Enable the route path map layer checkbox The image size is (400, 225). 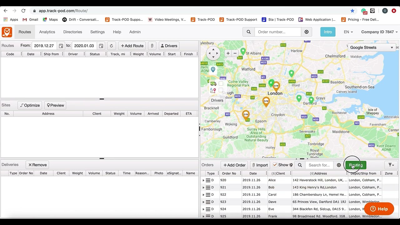221,90
